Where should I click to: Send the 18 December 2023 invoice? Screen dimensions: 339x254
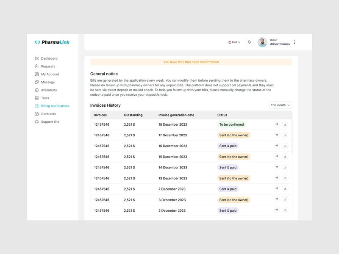(277, 124)
